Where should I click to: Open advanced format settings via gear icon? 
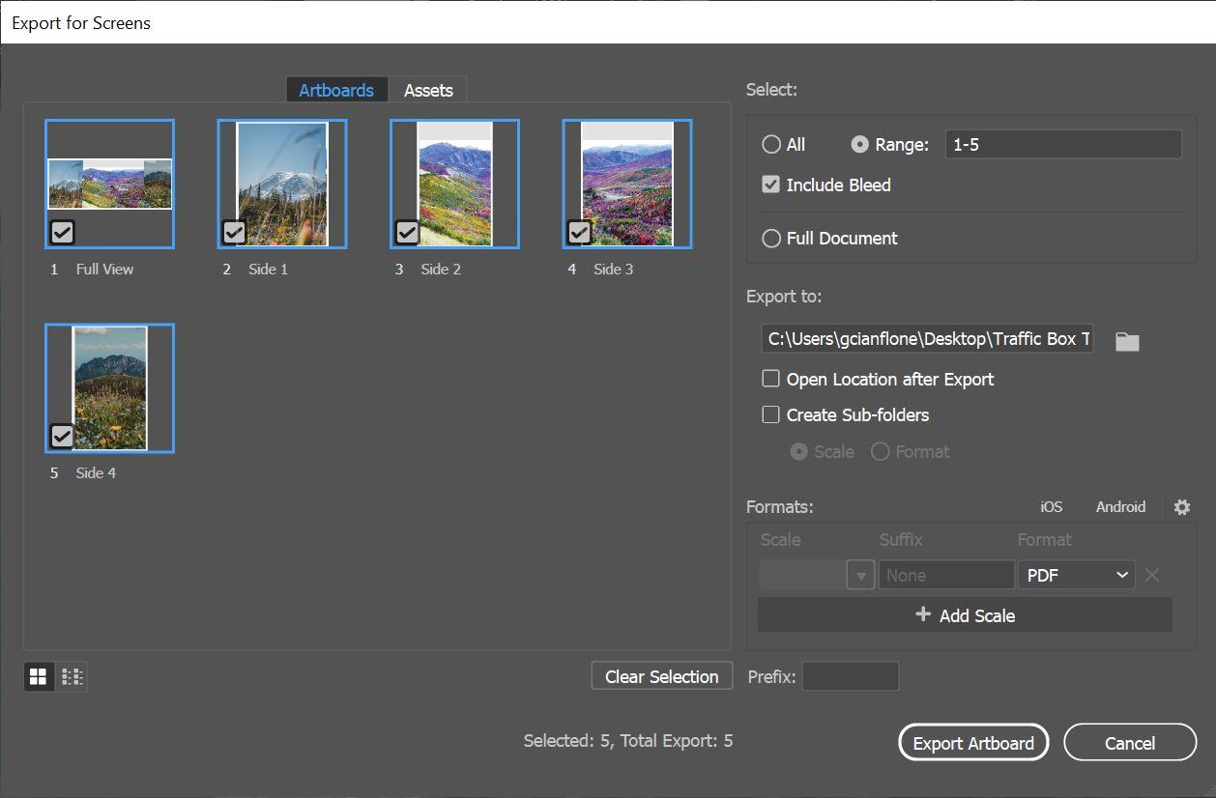tap(1181, 506)
